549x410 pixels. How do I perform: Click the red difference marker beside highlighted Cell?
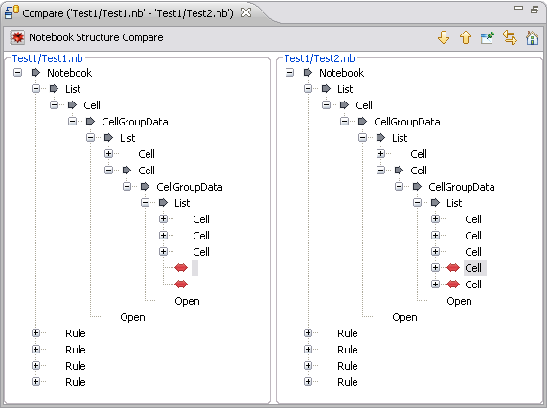click(x=453, y=268)
